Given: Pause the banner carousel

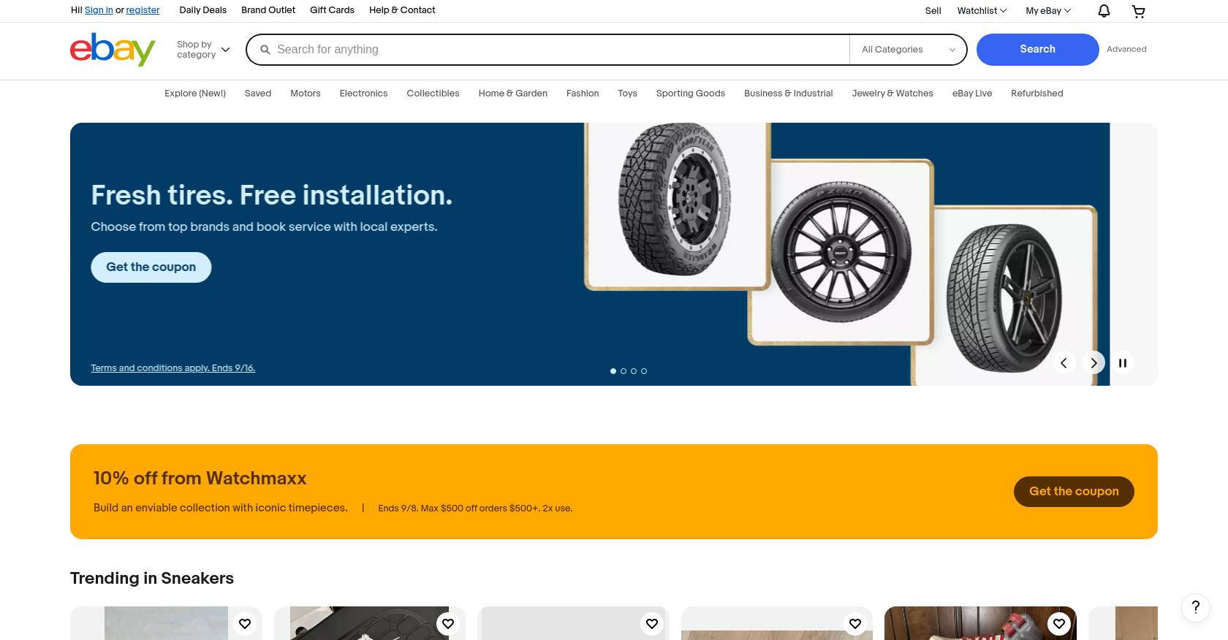Looking at the screenshot, I should 1122,362.
